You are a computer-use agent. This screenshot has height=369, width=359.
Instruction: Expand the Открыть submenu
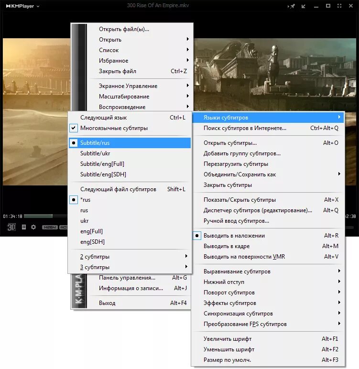coord(141,40)
